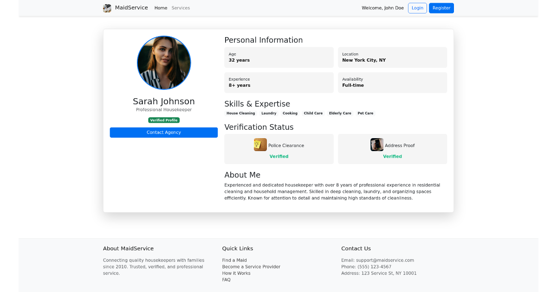Click the Register button
Image resolution: width=557 pixels, height=292 pixels.
pyautogui.click(x=441, y=8)
